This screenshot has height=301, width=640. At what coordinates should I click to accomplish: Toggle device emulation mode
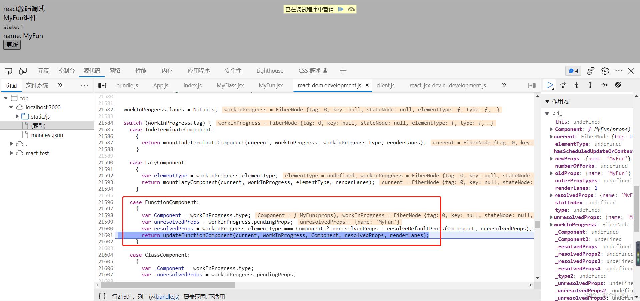pos(23,71)
